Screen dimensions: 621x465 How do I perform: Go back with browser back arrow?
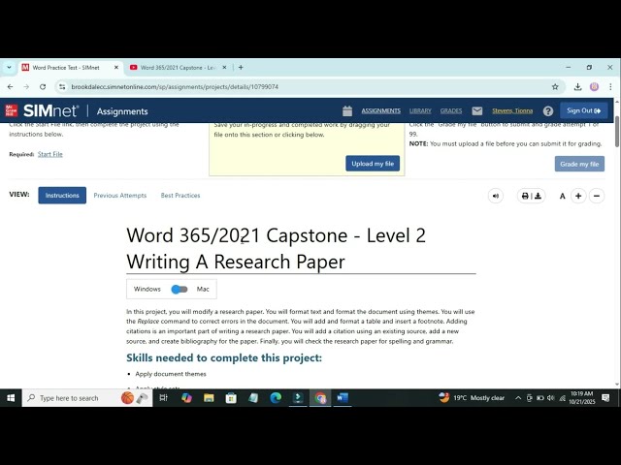(x=11, y=86)
